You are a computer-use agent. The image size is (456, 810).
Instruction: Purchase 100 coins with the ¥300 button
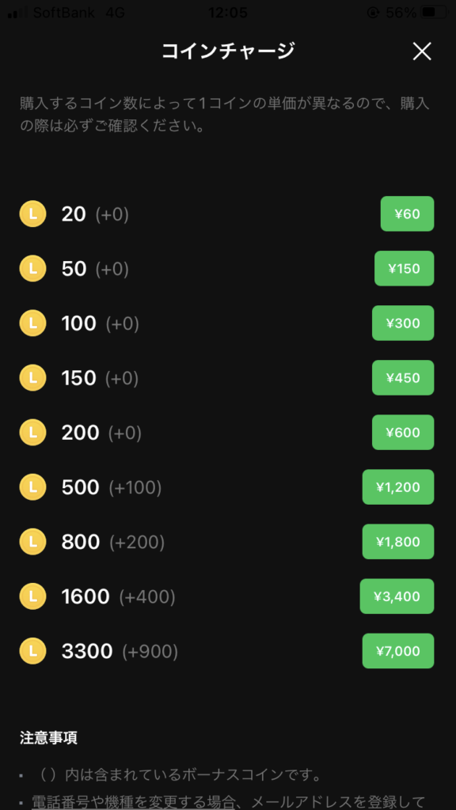click(x=403, y=324)
